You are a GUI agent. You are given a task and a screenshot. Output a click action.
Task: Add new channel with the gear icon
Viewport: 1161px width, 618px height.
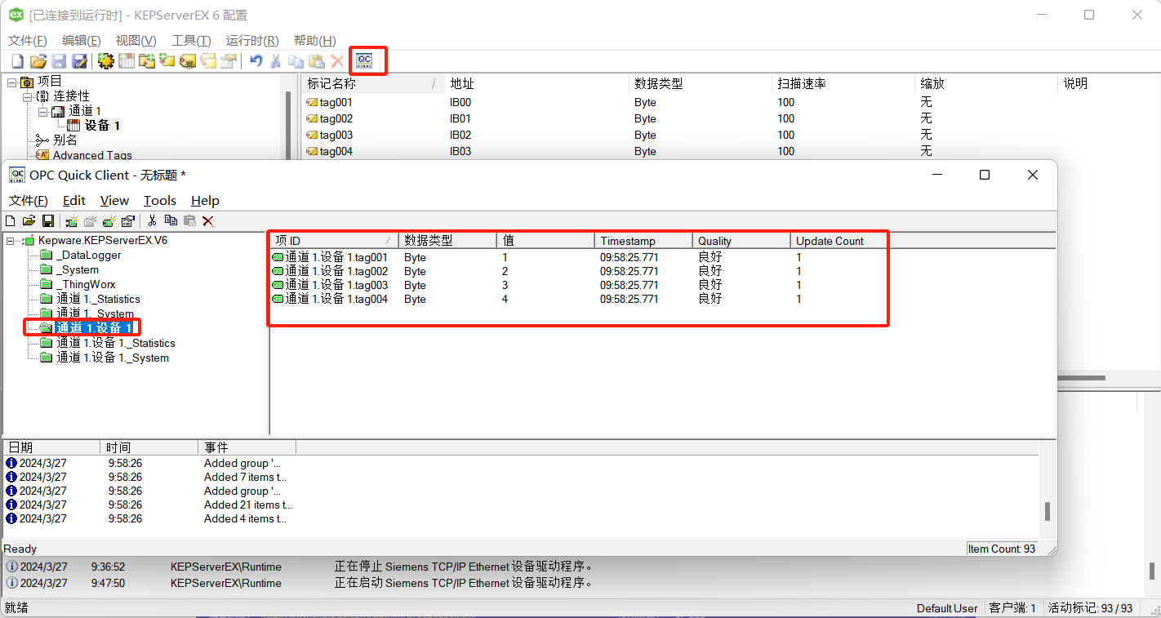pyautogui.click(x=106, y=61)
